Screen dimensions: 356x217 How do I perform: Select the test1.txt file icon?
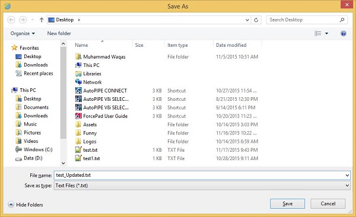78,158
